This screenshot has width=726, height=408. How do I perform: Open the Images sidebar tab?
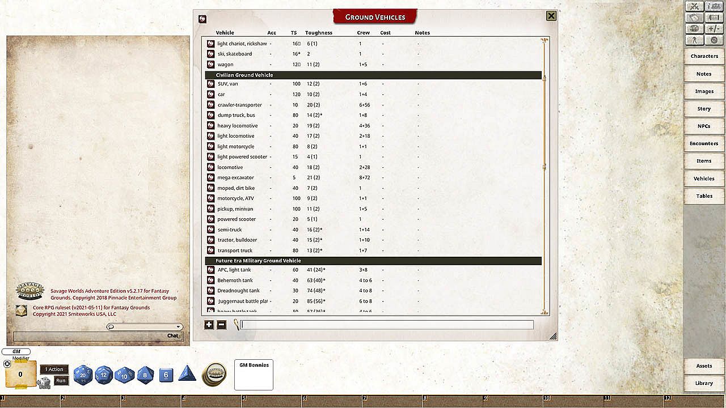pos(704,91)
